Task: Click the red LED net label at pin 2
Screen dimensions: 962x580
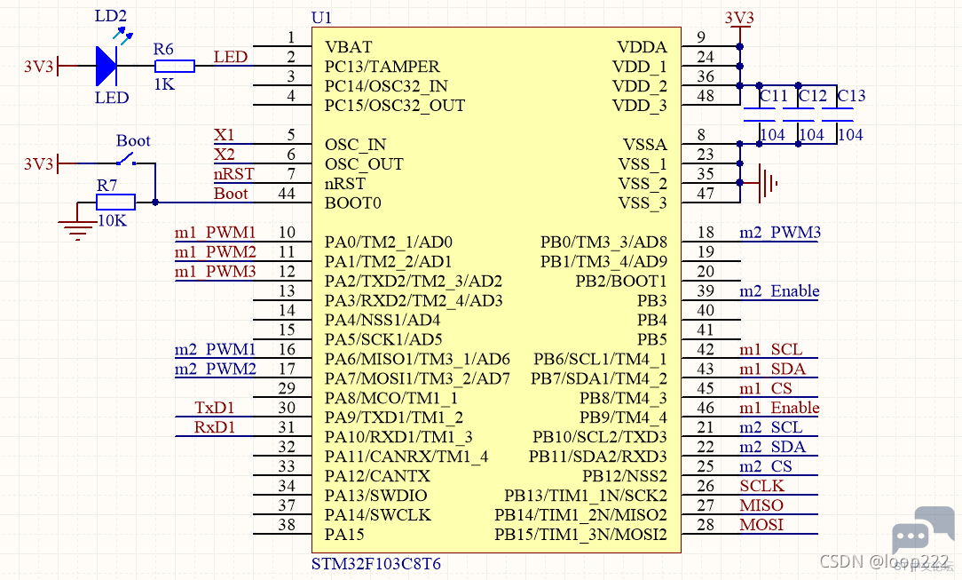Action: (230, 57)
